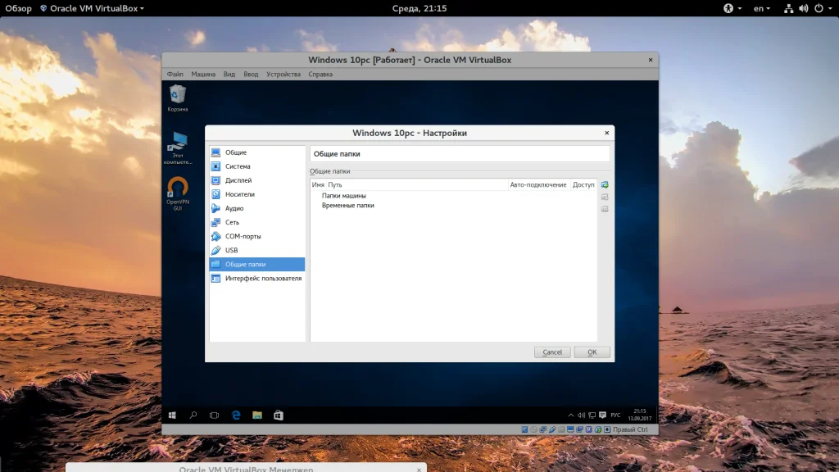Select the Дисплей category in the sidebar
839x472 pixels.
coord(238,180)
